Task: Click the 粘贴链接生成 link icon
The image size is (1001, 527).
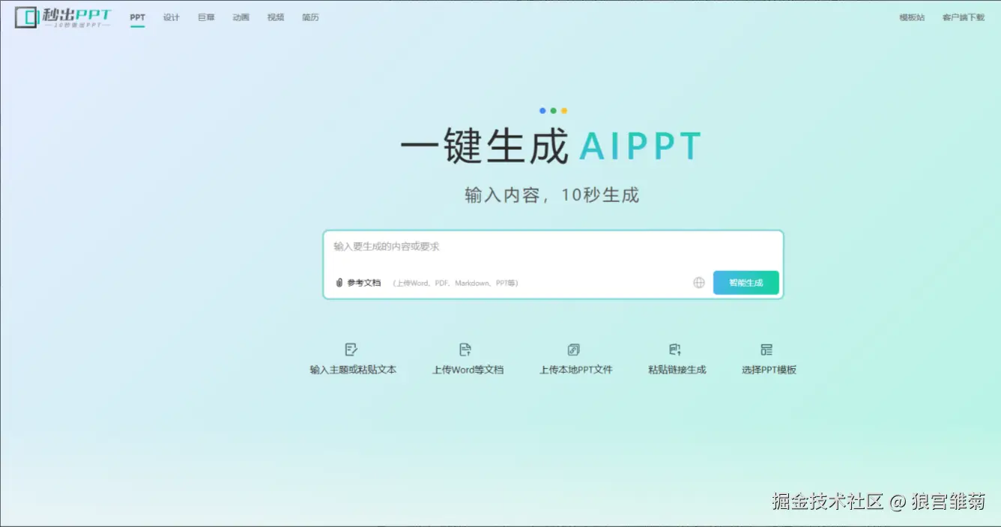Action: (x=675, y=349)
